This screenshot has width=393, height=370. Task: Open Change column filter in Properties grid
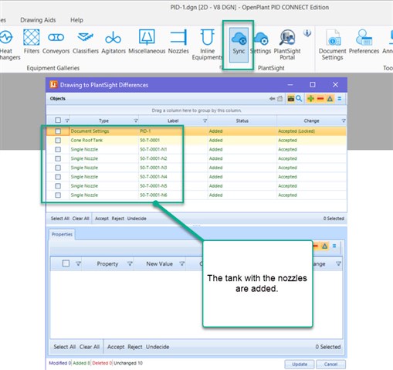[x=338, y=263]
